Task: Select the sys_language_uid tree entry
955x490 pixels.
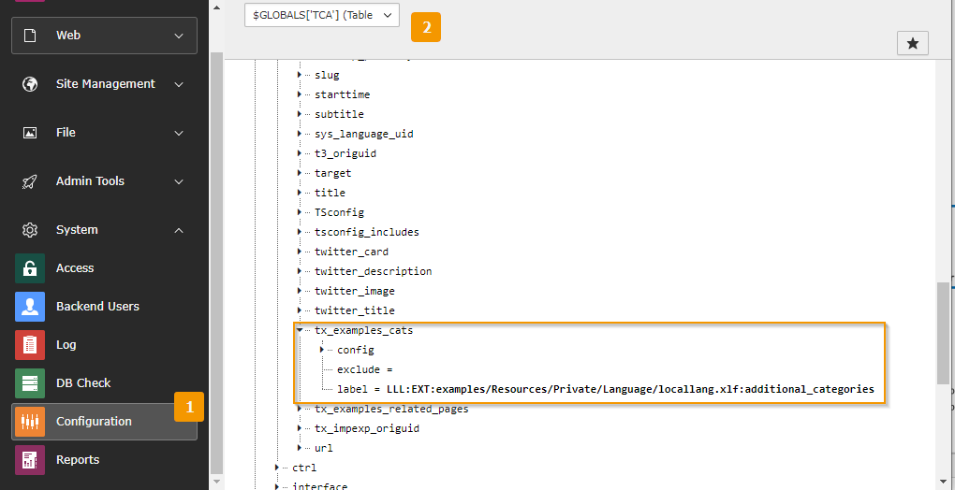Action: (x=363, y=134)
